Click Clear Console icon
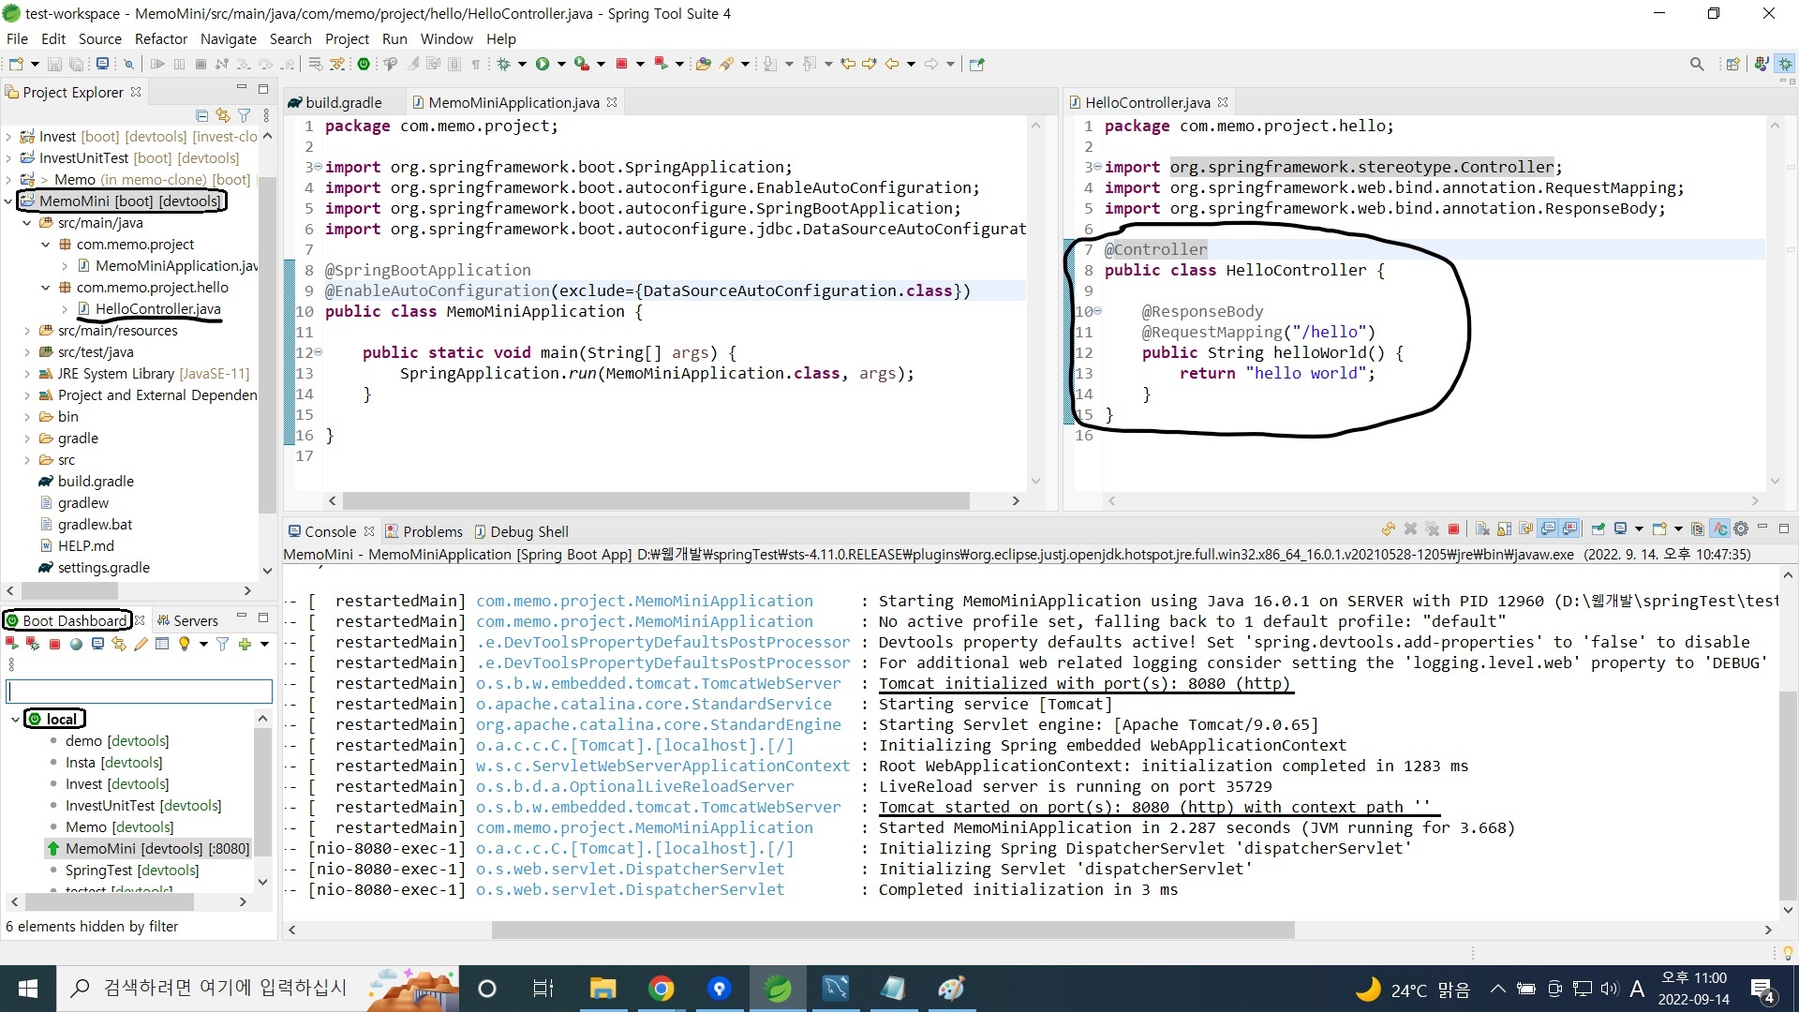The width and height of the screenshot is (1799, 1012). [1482, 529]
